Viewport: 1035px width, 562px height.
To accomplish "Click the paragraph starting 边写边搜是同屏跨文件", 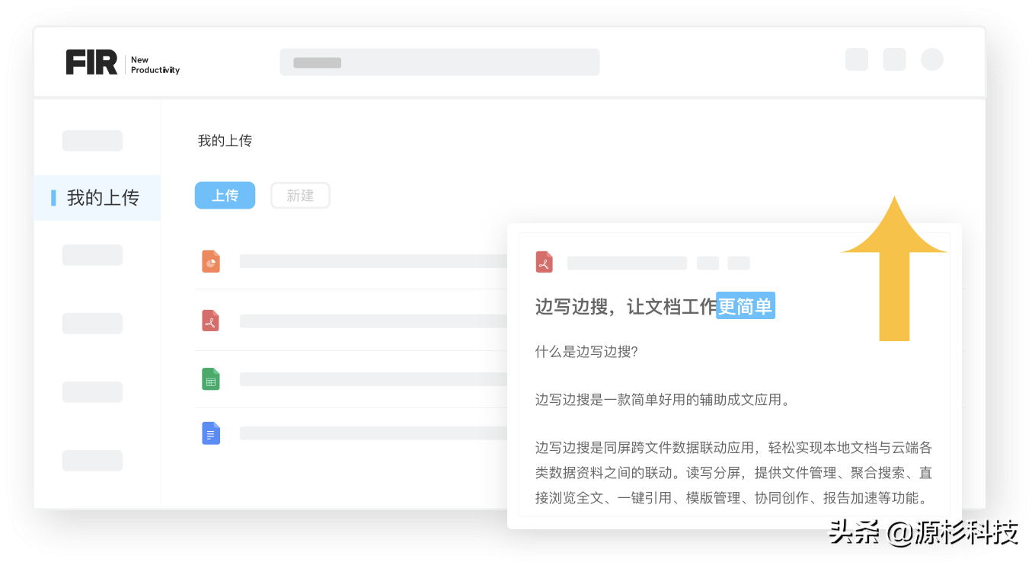I will 733,473.
